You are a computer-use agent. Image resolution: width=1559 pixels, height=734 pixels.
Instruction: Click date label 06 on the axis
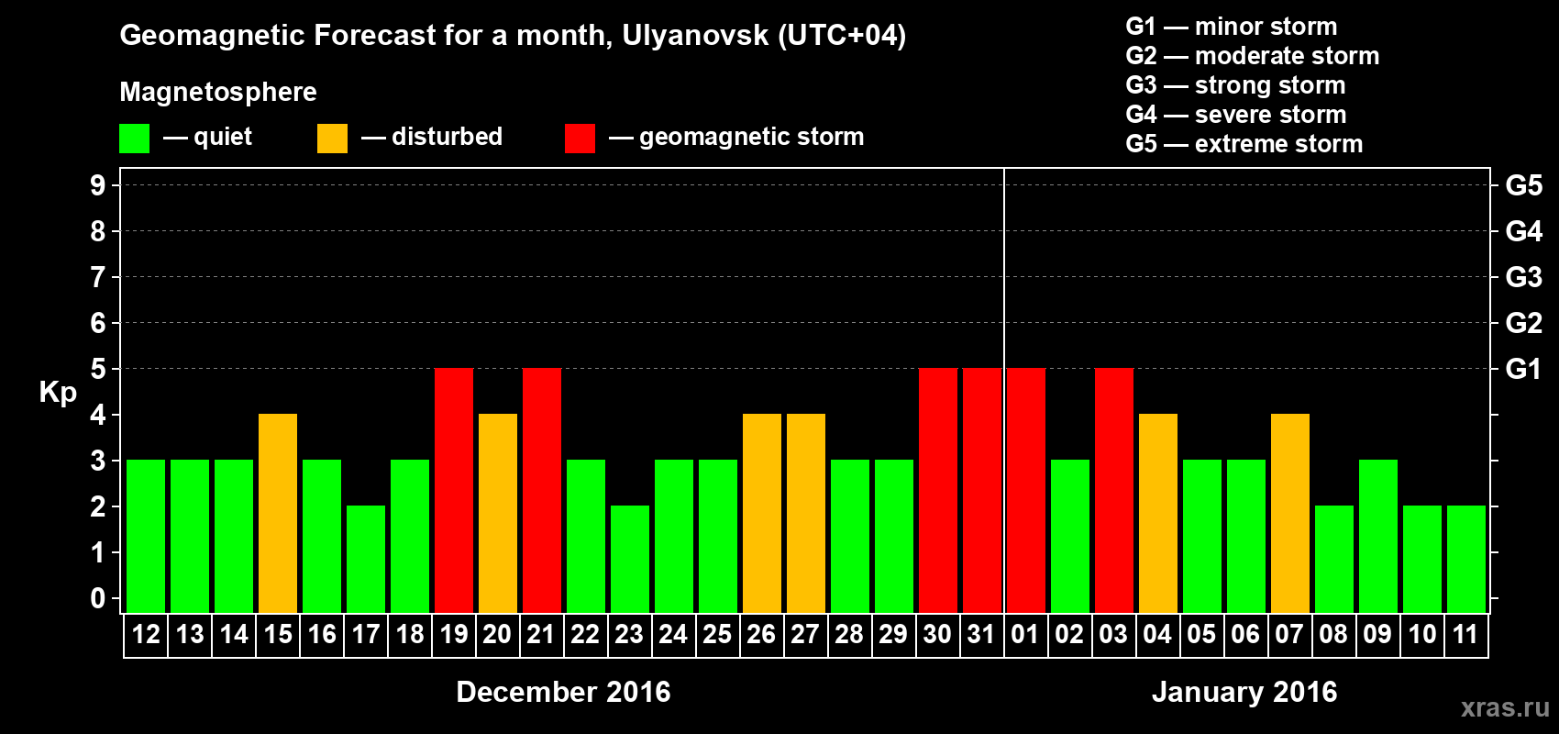[1246, 634]
